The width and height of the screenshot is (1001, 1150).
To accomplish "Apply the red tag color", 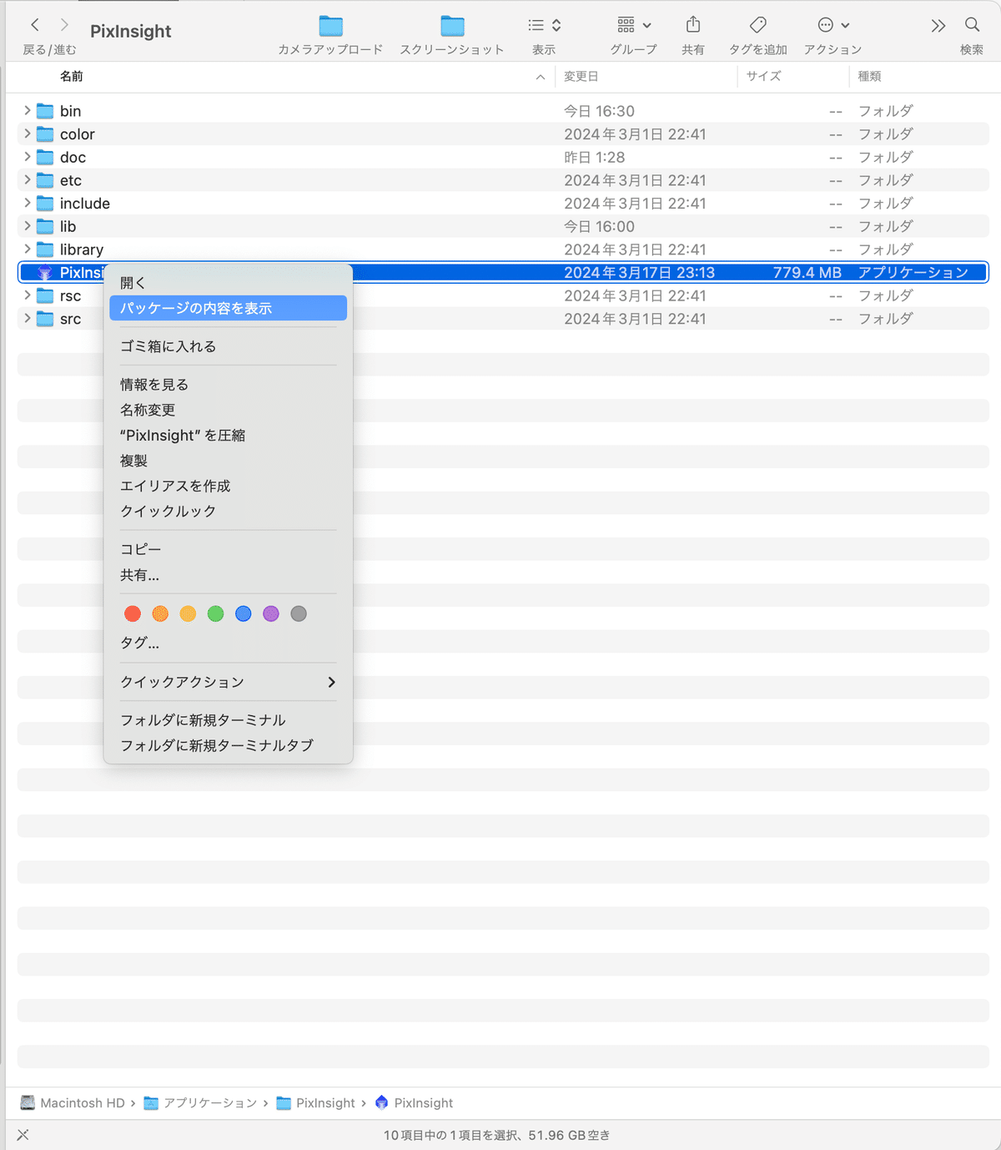I will pos(133,614).
